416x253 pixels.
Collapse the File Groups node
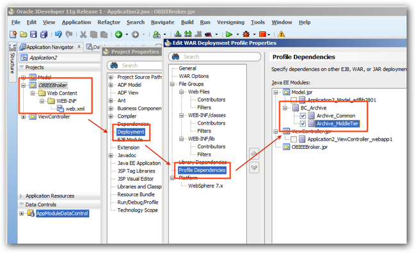click(x=172, y=84)
